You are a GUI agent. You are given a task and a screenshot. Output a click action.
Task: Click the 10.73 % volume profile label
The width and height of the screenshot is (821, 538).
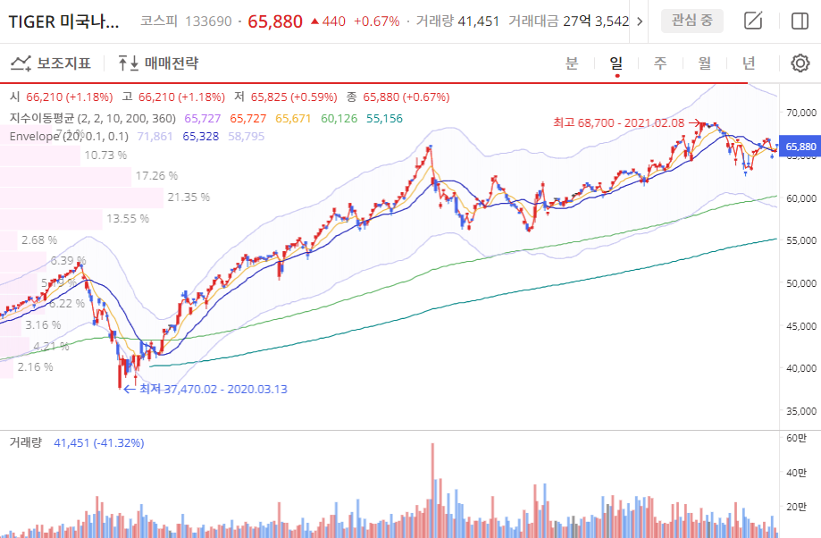(x=105, y=156)
